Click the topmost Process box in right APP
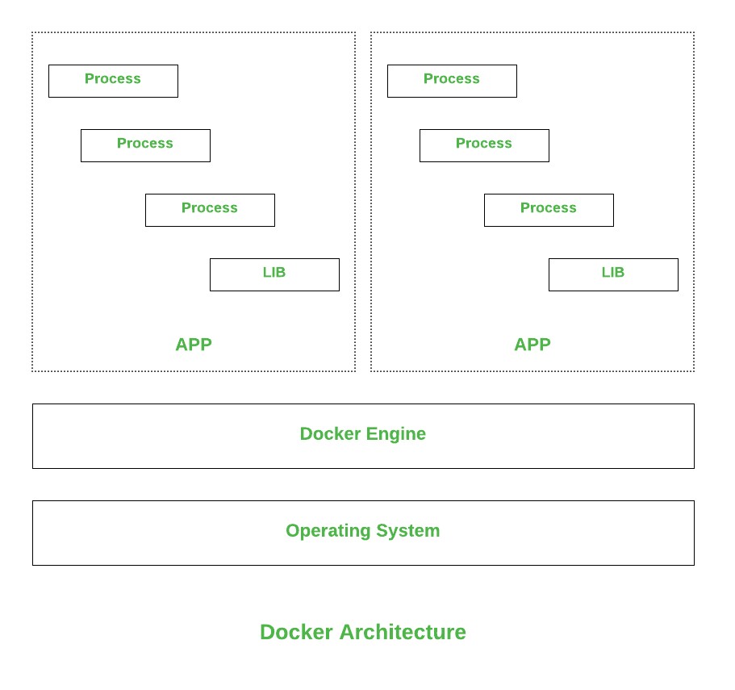 [x=453, y=81]
